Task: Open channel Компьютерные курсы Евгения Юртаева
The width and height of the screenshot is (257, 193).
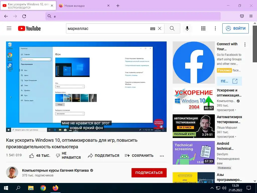Action: click(x=55, y=170)
